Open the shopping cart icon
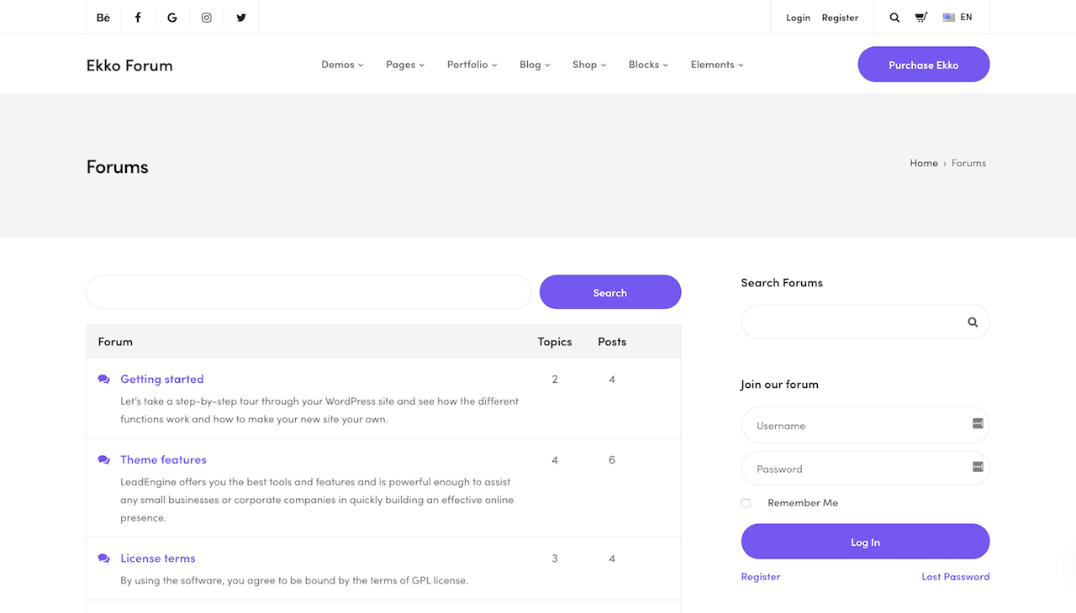Viewport: 1076px width, 613px height. (x=921, y=18)
